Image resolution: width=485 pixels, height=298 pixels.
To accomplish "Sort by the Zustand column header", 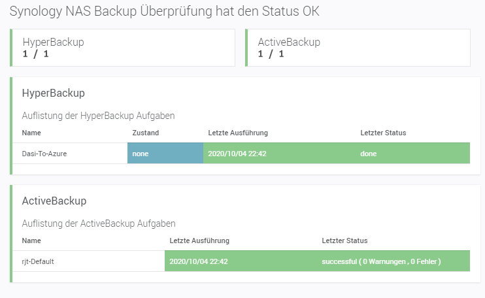I will point(145,133).
